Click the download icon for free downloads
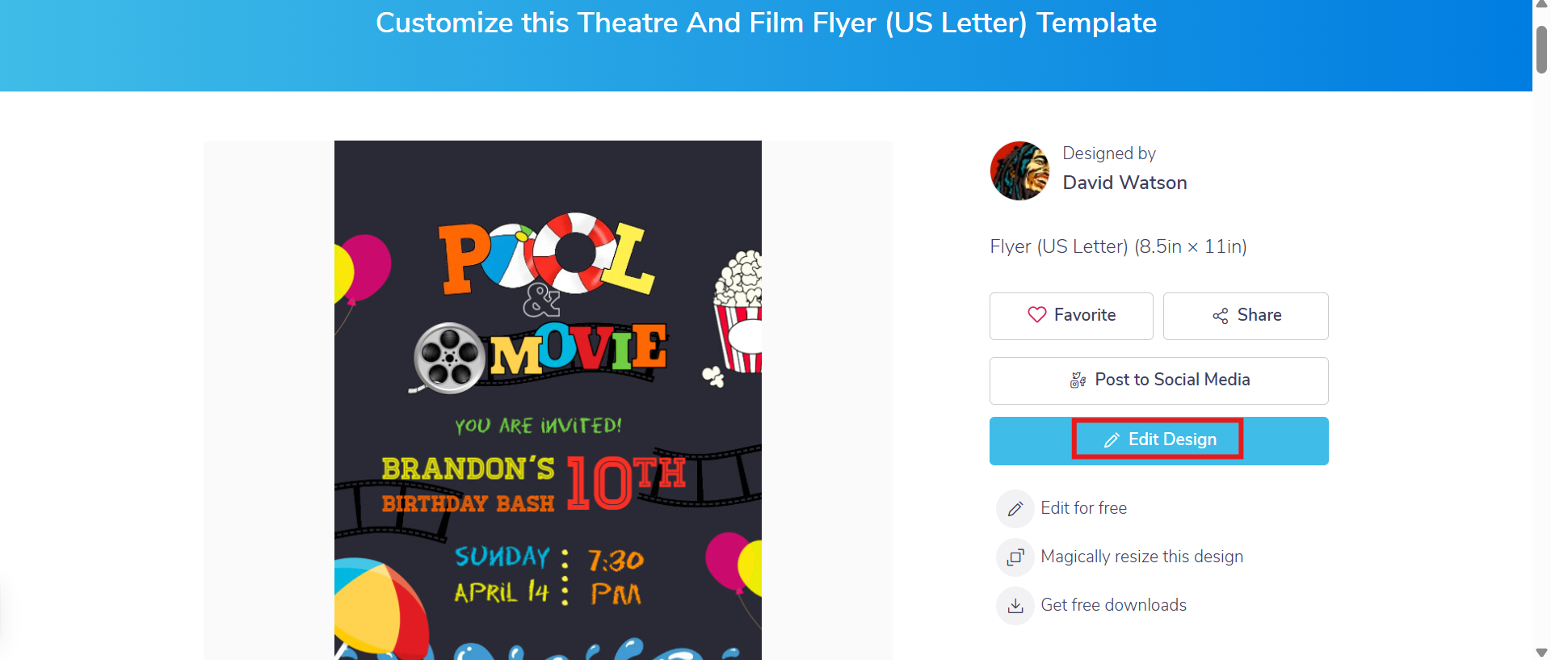 click(1015, 606)
